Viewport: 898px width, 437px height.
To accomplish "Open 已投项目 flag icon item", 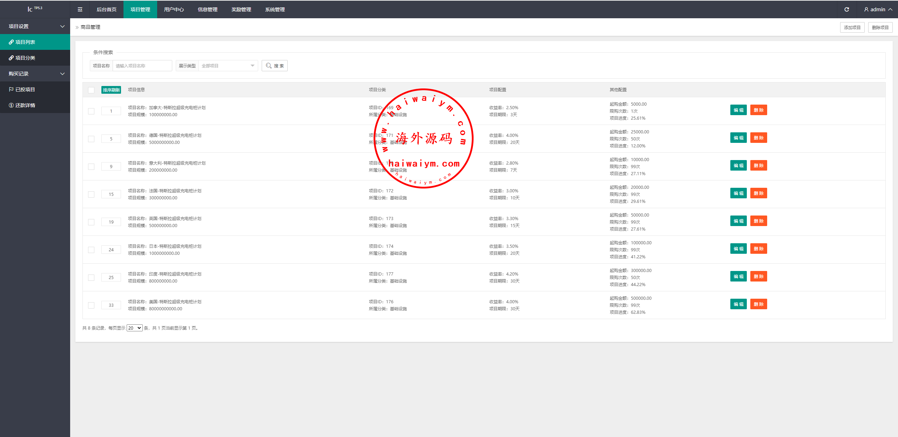I will coord(11,90).
